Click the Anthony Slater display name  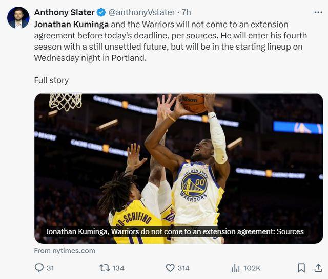64,12
